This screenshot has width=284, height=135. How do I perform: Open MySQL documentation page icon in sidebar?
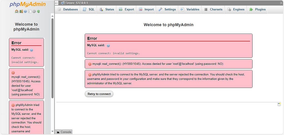point(30,11)
